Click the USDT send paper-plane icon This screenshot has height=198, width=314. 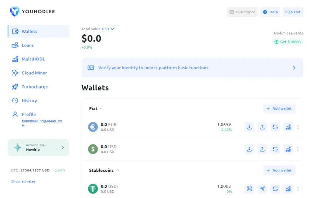(x=262, y=189)
